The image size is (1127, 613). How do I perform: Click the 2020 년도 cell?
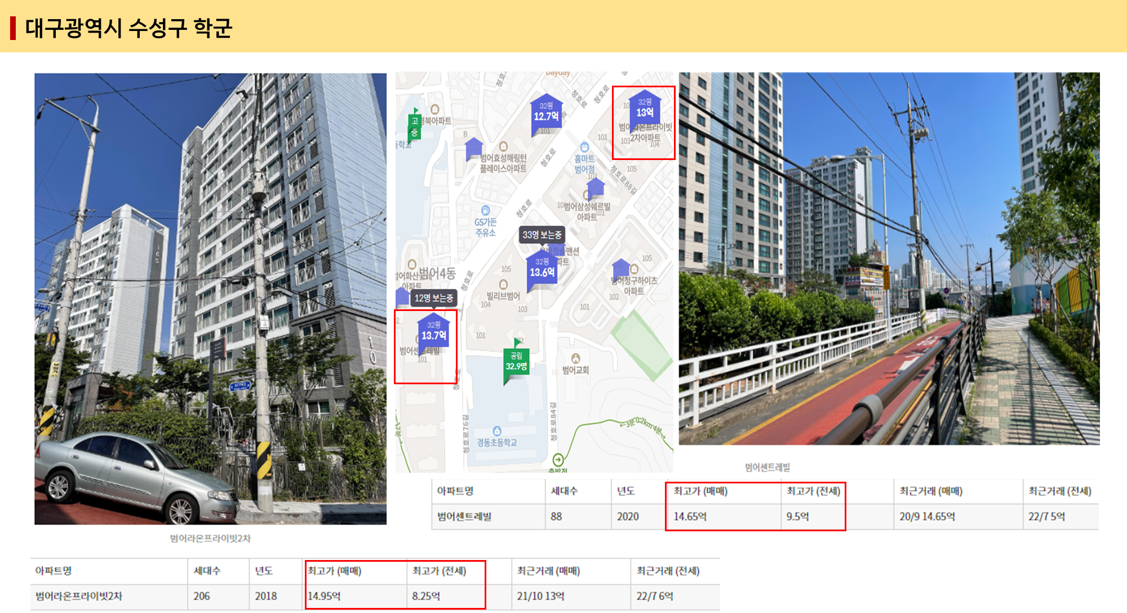tap(639, 517)
